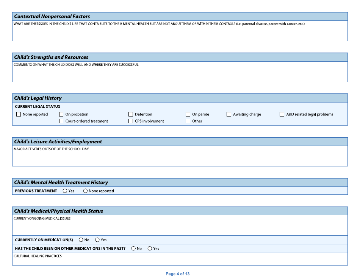The width and height of the screenshot is (360, 278).
Task: Check the None reported legal status checkbox
Action: tap(19, 114)
